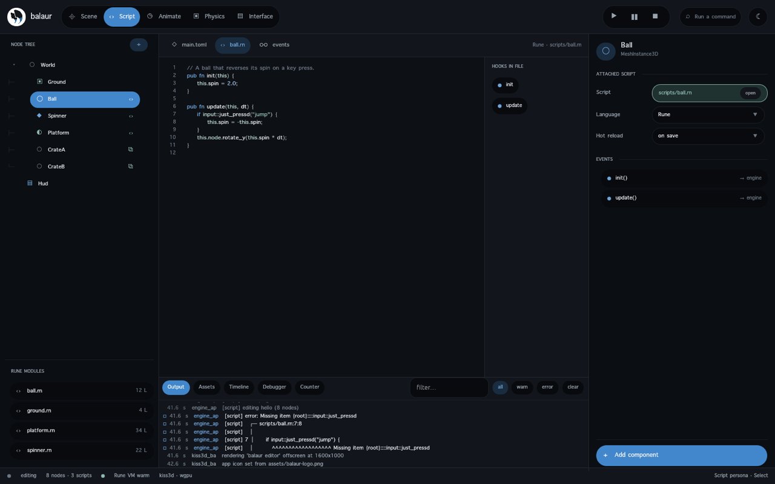Open the events editor tab
This screenshot has height=484, width=775.
[274, 45]
